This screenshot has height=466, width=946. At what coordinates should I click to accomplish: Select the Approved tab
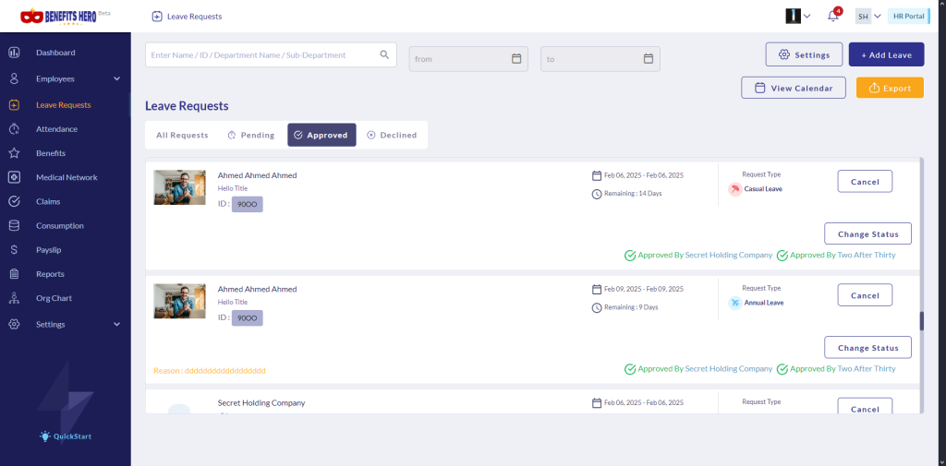pyautogui.click(x=321, y=135)
